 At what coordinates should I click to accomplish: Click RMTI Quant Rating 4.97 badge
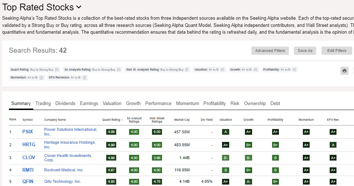[x=111, y=170]
